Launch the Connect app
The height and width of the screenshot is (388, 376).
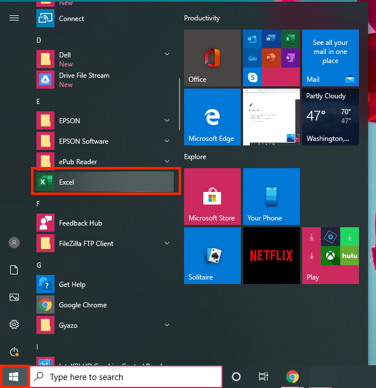pos(105,19)
